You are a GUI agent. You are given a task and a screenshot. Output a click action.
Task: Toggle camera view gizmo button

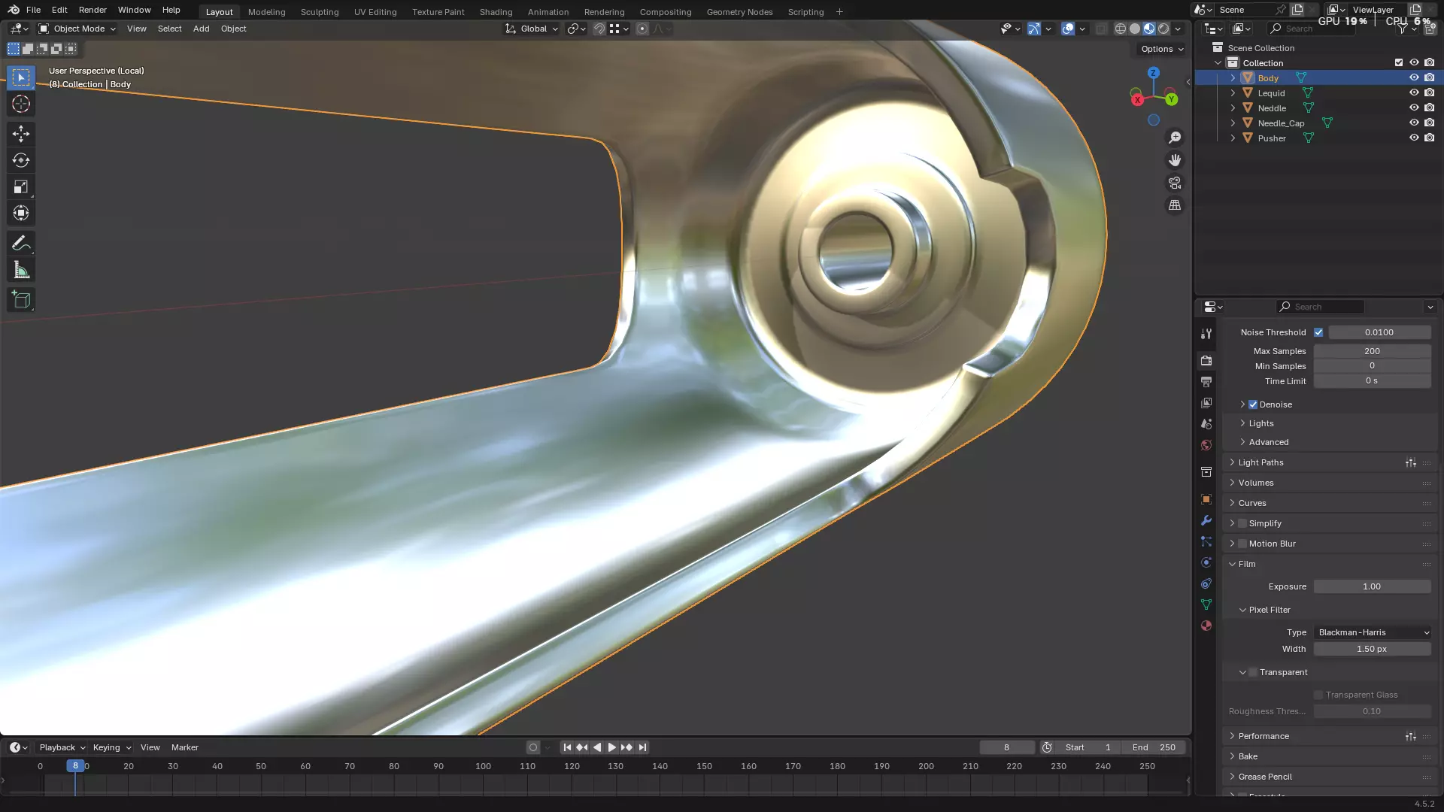point(1175,183)
